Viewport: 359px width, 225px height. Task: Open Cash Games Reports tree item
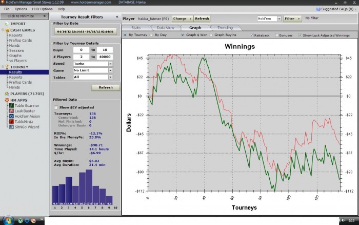pos(15,35)
